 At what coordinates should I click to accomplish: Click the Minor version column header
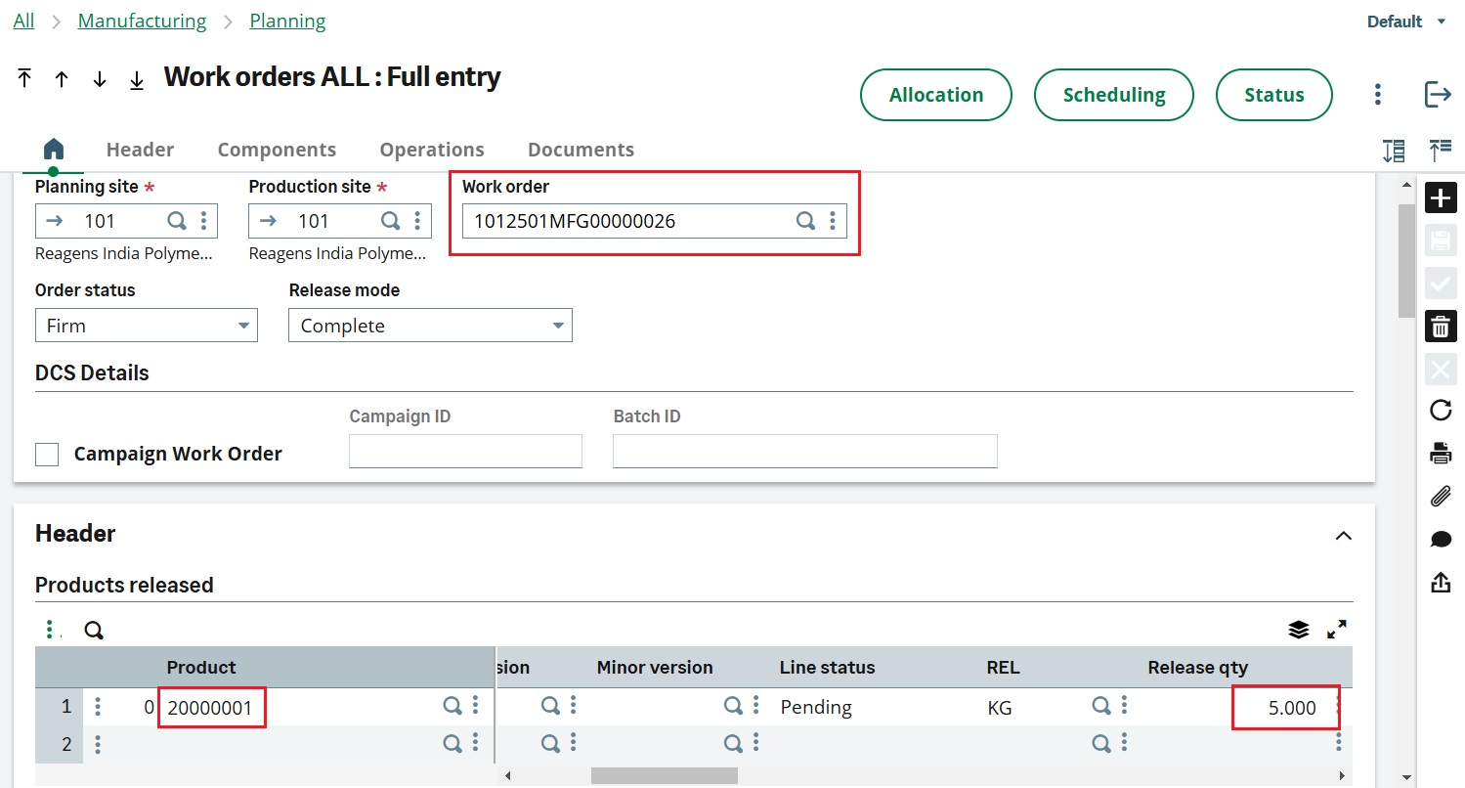click(655, 668)
